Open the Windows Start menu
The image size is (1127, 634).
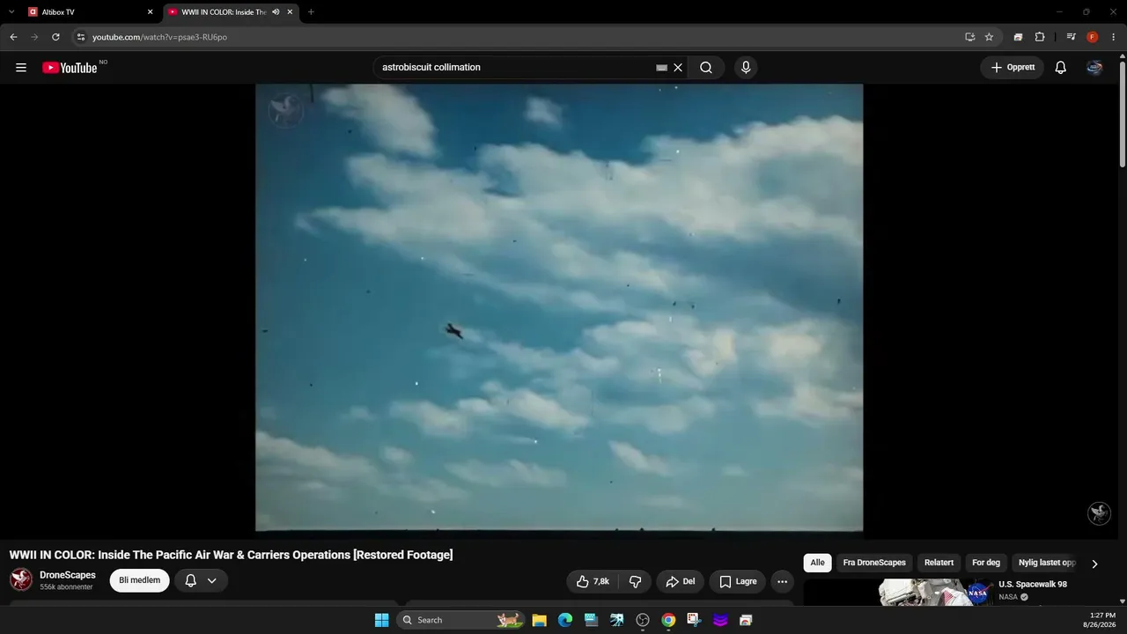[x=381, y=620]
